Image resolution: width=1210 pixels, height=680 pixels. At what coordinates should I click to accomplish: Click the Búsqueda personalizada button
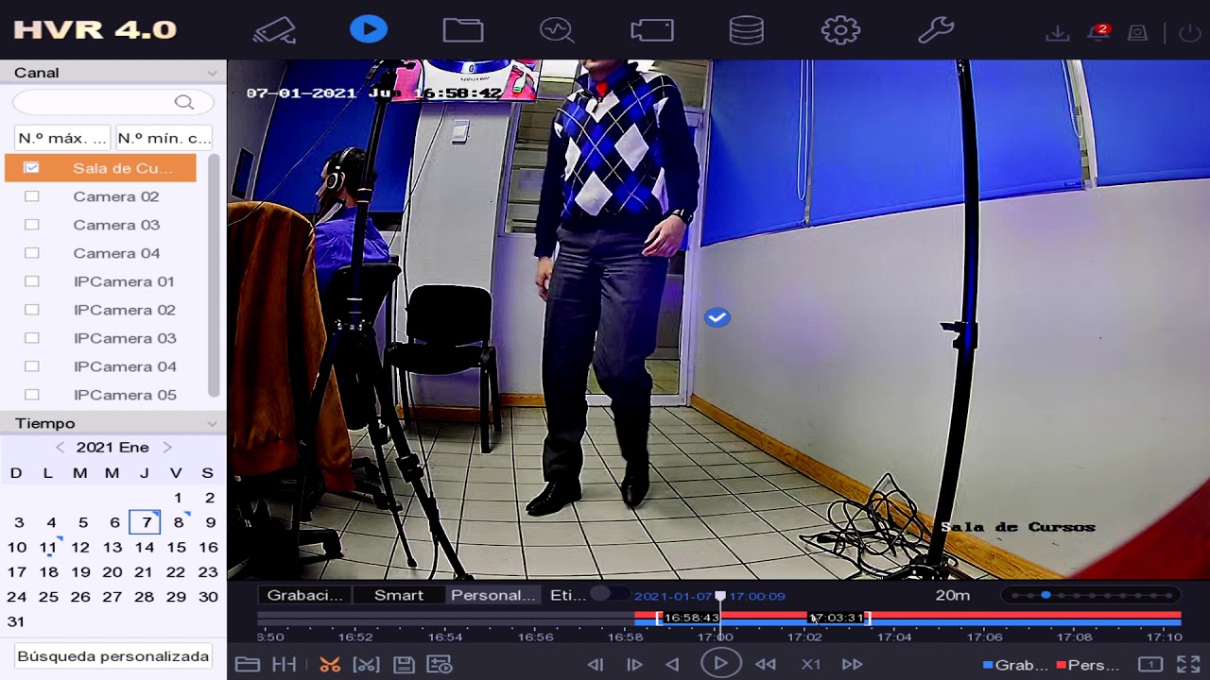112,655
